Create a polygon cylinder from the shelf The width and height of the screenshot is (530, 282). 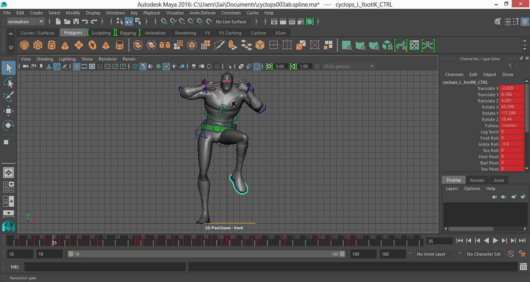[52, 45]
